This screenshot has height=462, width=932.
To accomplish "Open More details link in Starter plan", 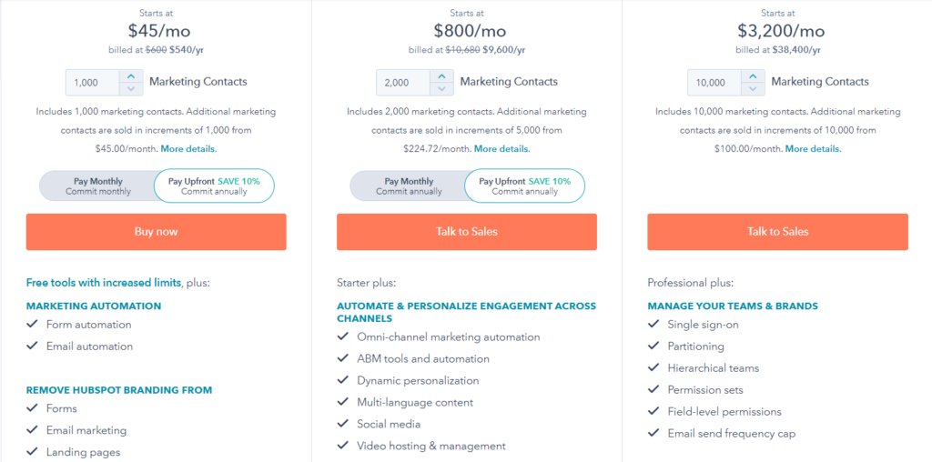I will (188, 149).
